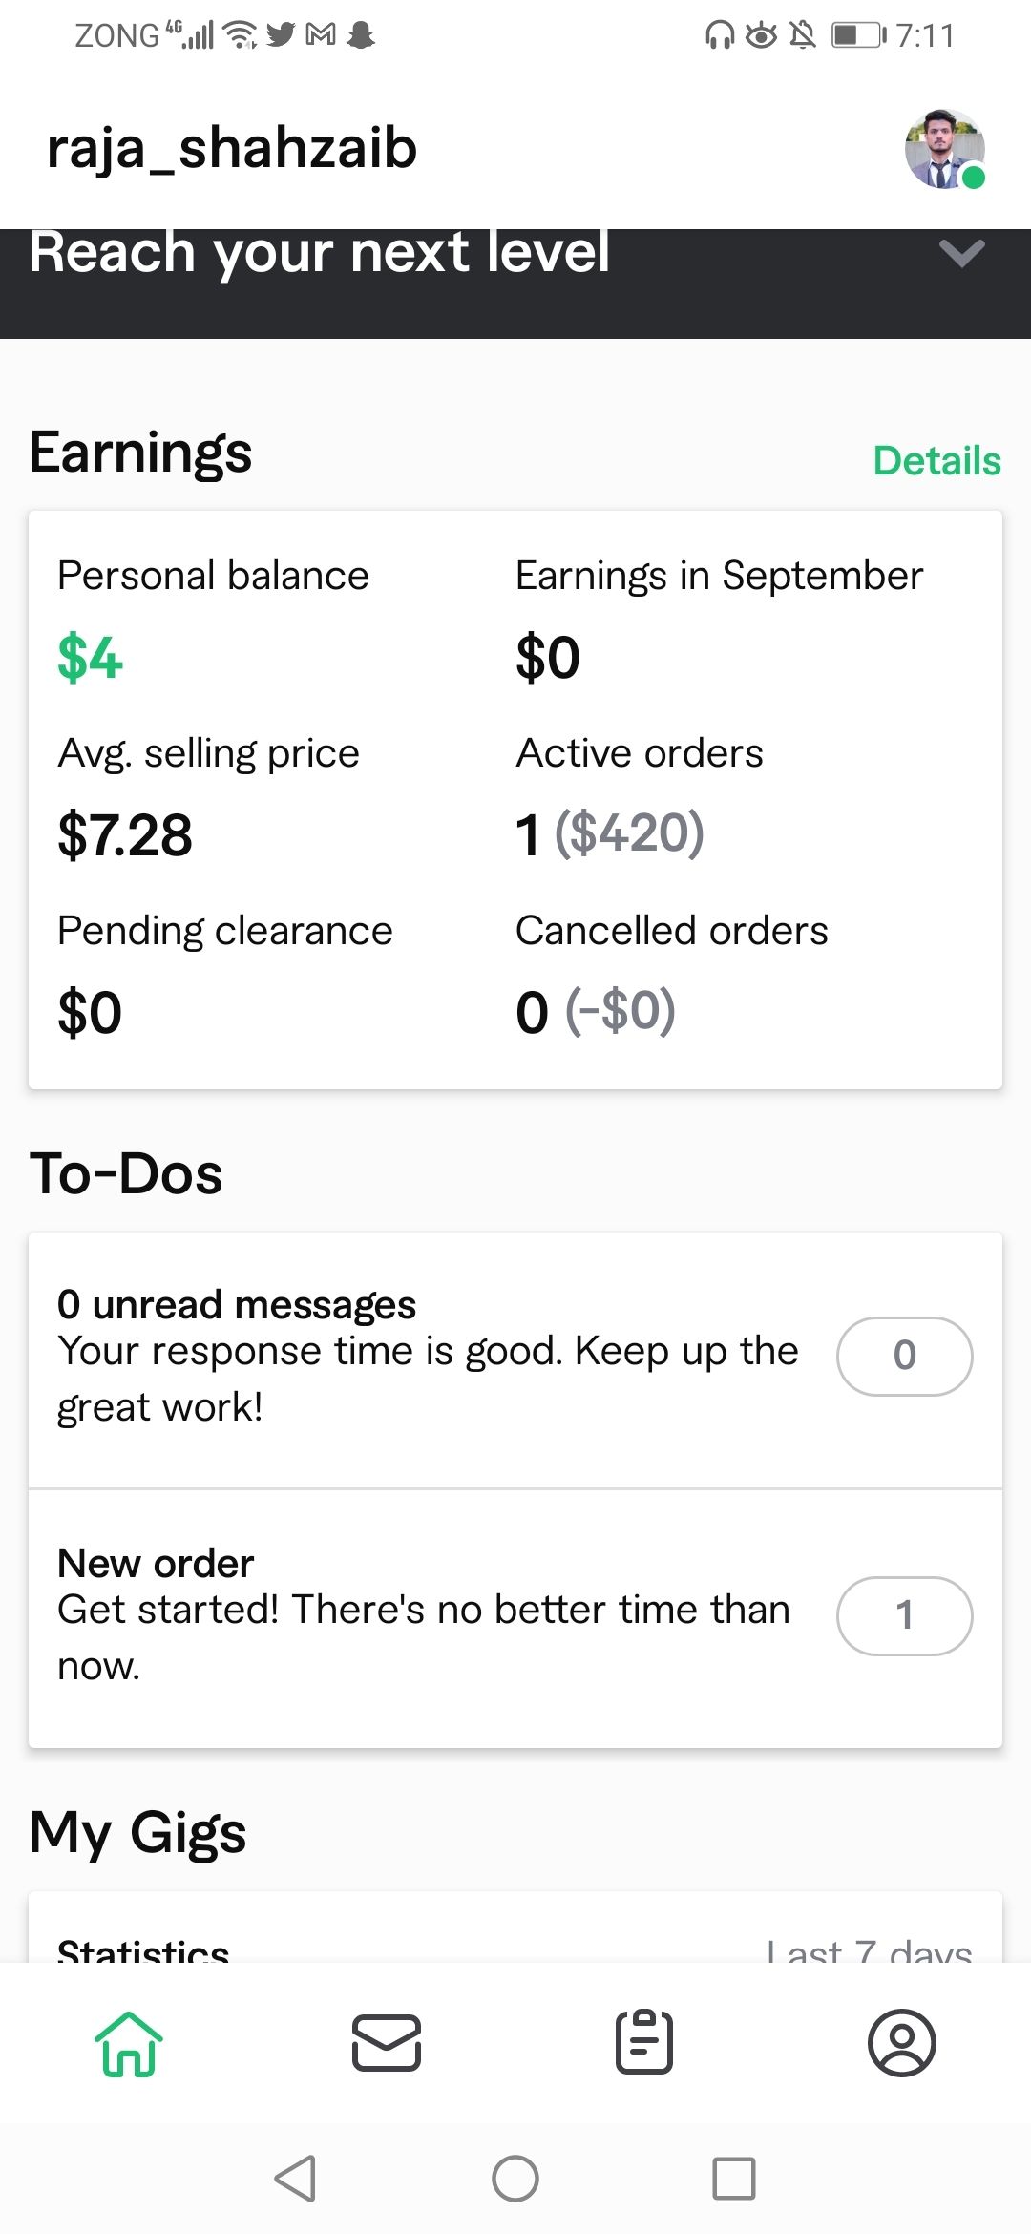The height and width of the screenshot is (2234, 1031).
Task: Open the Home tab icon
Action: 129,2043
